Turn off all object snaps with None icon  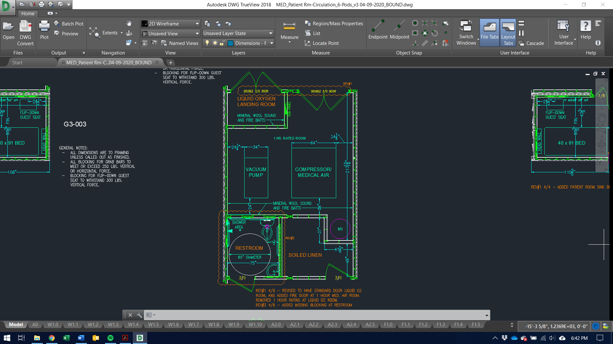click(x=446, y=43)
